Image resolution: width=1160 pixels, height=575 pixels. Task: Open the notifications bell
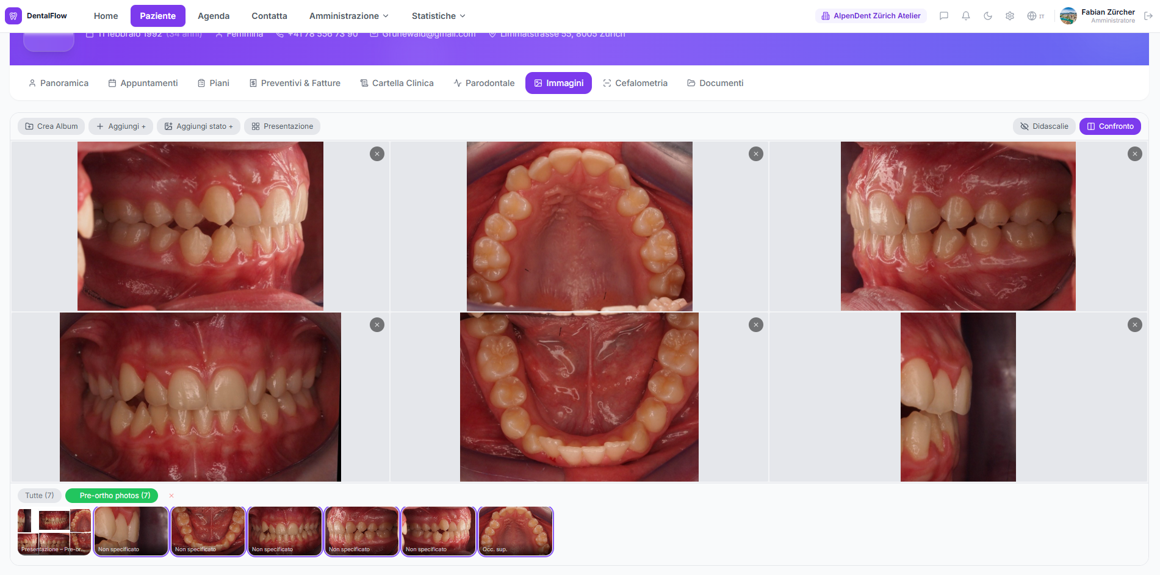point(965,16)
